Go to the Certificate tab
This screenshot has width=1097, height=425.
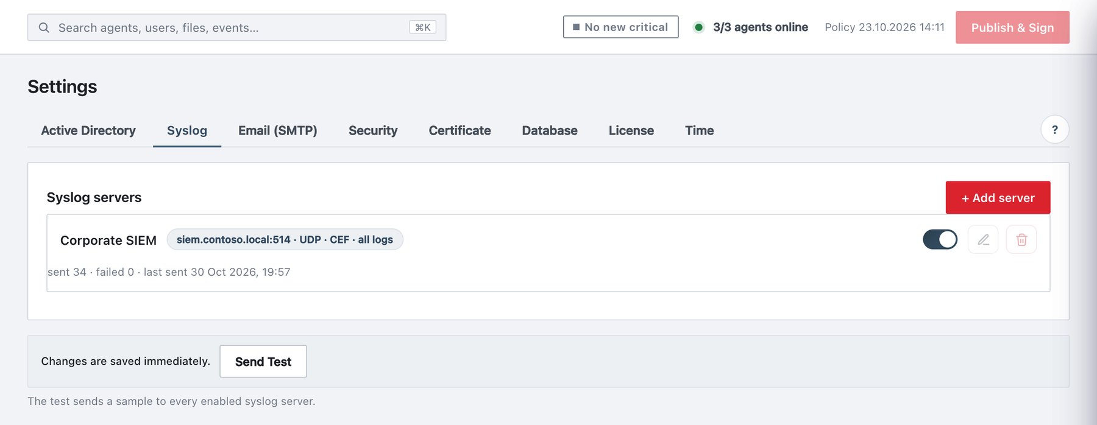460,130
